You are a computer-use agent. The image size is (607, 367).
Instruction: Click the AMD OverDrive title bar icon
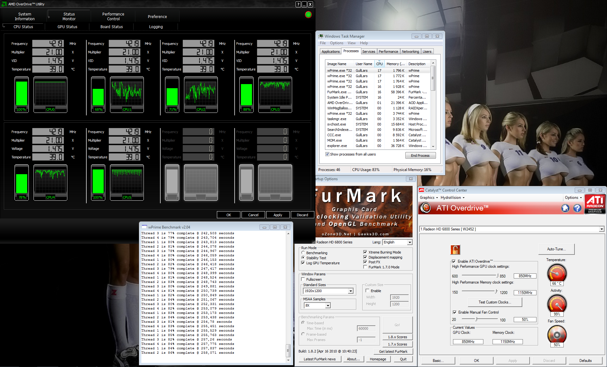coord(4,4)
